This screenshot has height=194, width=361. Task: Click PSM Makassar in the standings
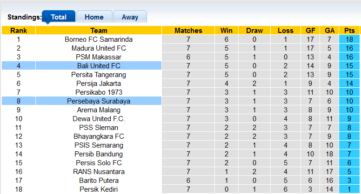[99, 57]
